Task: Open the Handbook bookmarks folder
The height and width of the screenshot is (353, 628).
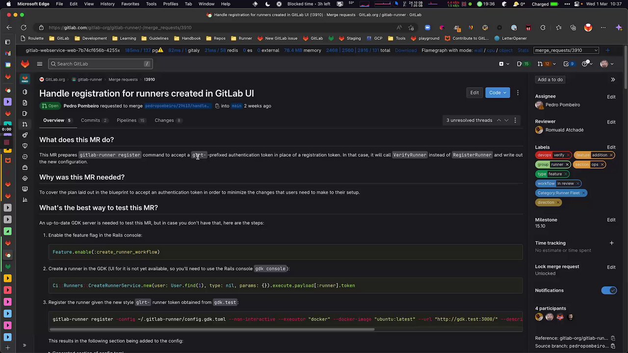Action: tap(187, 38)
